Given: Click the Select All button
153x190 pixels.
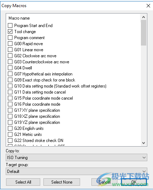Looking at the screenshot, I should coord(23,182).
